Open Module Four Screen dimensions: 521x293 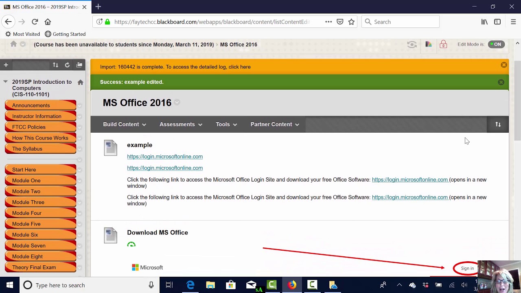[27, 213]
